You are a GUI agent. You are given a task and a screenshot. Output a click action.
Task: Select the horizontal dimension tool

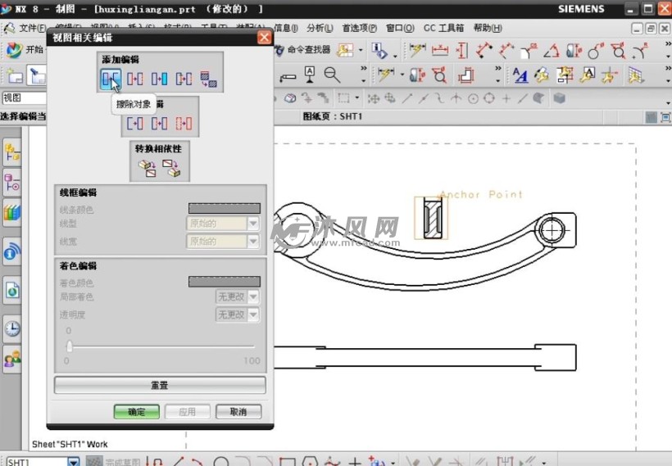440,51
